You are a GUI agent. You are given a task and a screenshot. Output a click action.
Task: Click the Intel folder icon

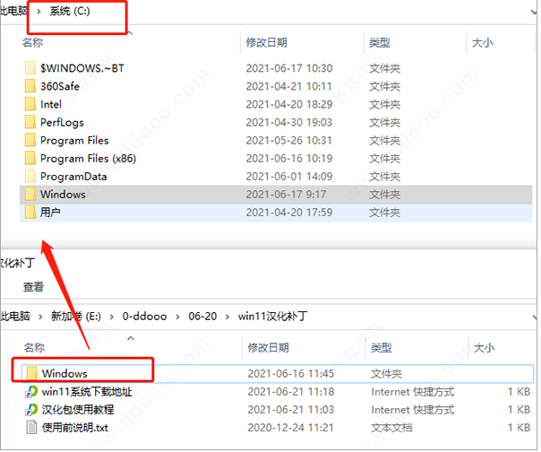click(30, 104)
